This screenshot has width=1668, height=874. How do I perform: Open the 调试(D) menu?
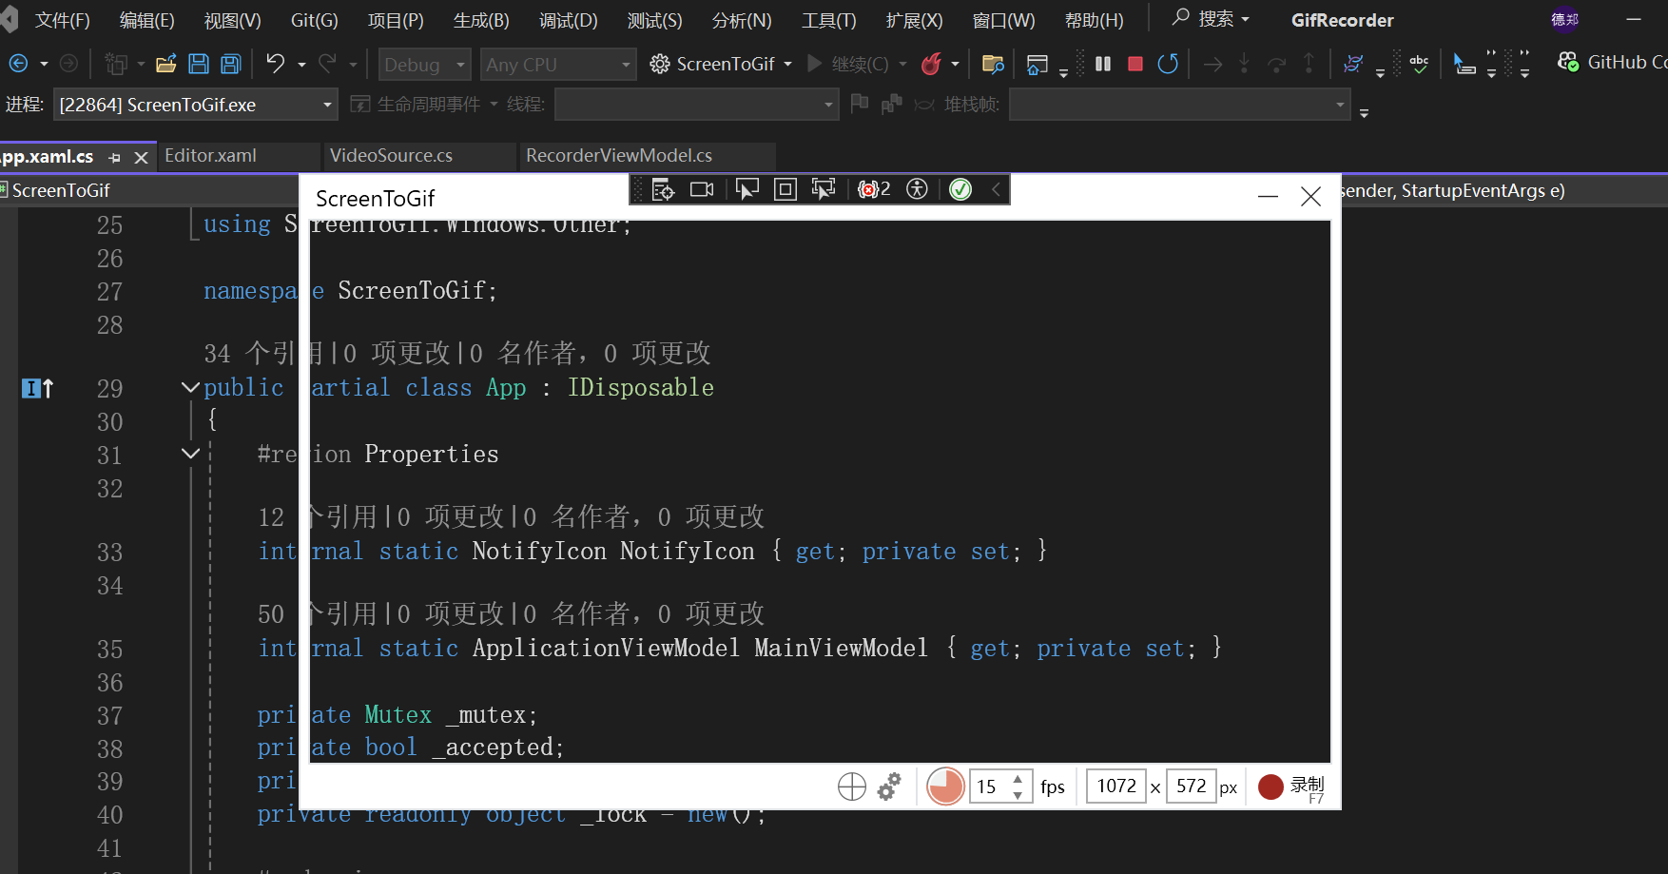(x=568, y=20)
